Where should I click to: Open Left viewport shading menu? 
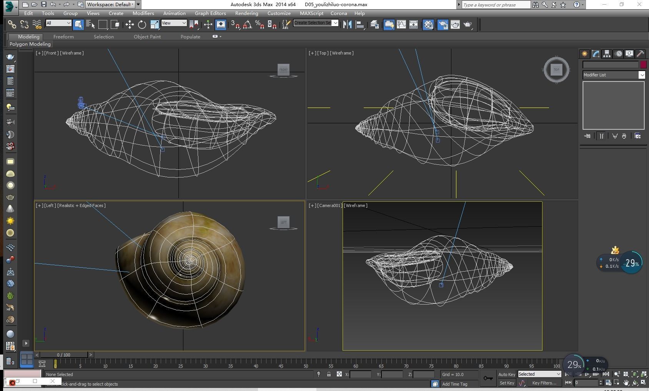click(x=82, y=205)
